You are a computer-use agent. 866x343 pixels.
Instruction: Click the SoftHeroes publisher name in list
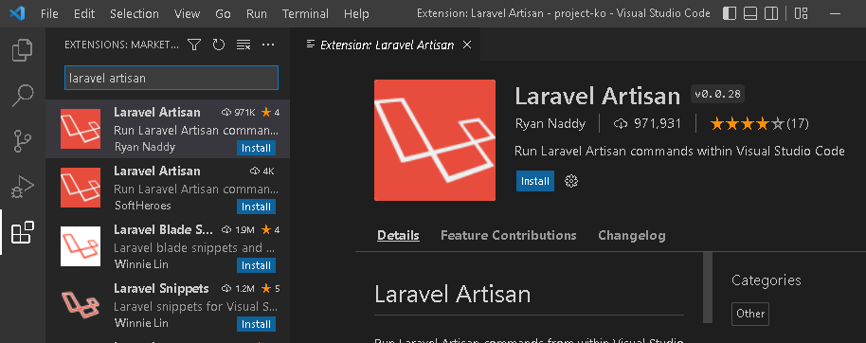click(x=142, y=206)
